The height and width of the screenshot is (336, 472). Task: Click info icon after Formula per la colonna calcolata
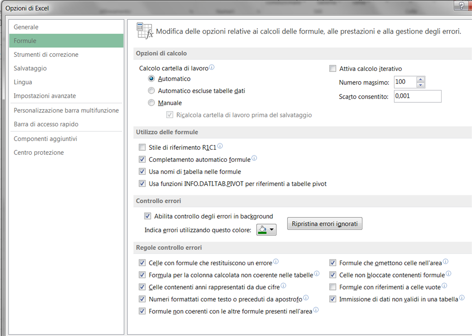pos(317,273)
